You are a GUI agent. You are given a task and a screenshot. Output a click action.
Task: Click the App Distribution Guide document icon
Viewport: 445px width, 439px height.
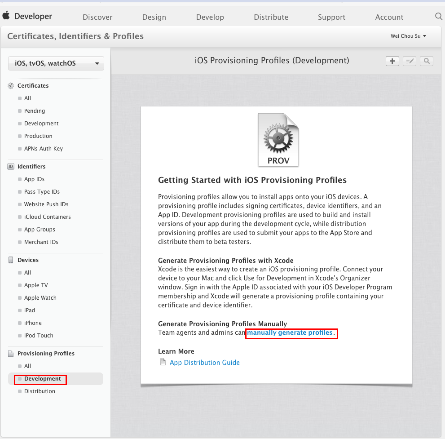(x=163, y=362)
